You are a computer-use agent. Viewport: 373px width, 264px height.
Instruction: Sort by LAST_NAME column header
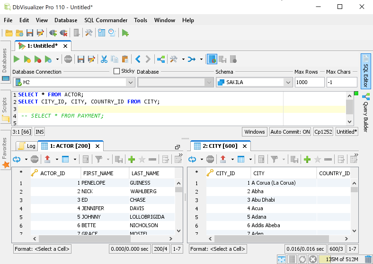pyautogui.click(x=152, y=173)
